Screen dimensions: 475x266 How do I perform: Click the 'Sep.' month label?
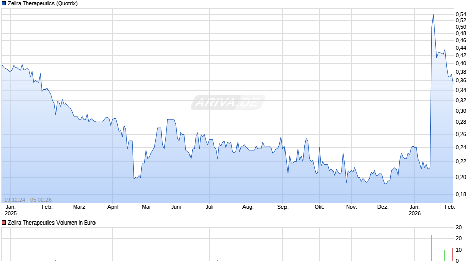click(x=283, y=207)
